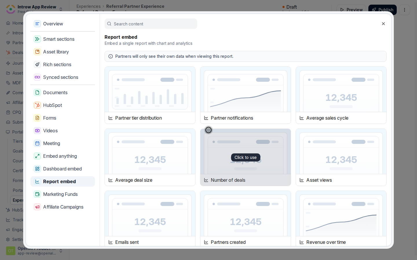Click the Search content field
Image resolution: width=417 pixels, height=260 pixels.
pos(151,24)
